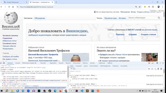Click site information icon in address bar
166x93 pixels.
tap(18, 7)
